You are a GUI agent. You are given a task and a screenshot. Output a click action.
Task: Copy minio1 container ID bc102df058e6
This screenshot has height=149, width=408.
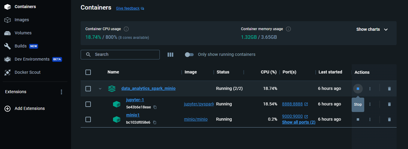coord(155,122)
